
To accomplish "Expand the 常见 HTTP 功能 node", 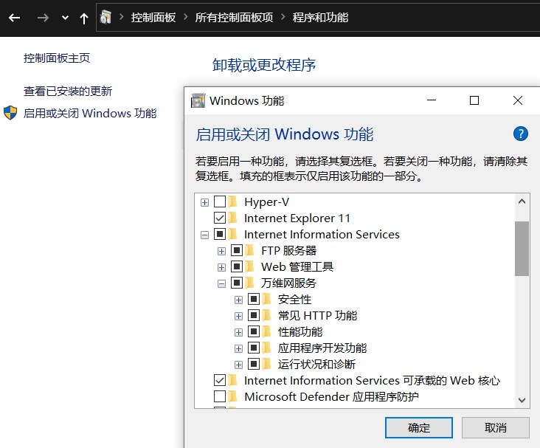I will (x=238, y=316).
